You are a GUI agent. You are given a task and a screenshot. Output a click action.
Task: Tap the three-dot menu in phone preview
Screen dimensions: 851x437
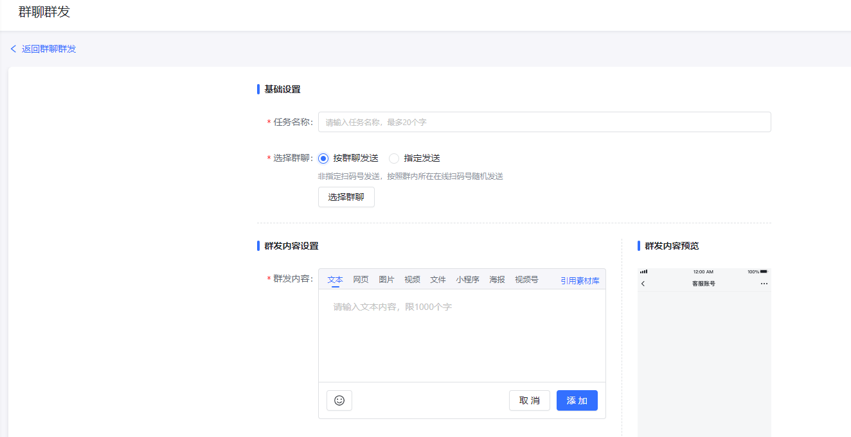pyautogui.click(x=764, y=284)
